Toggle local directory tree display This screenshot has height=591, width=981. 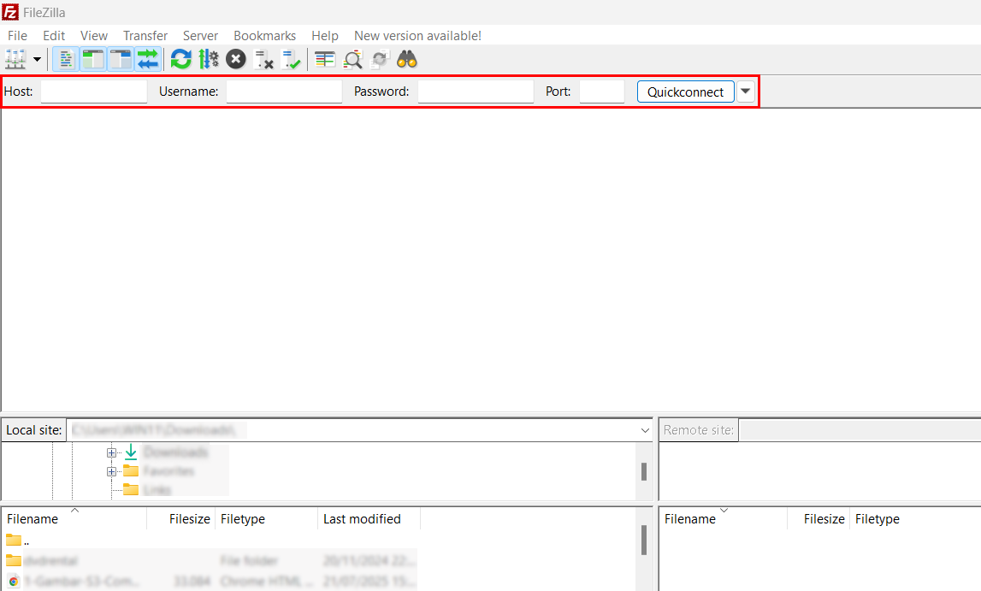click(x=93, y=59)
